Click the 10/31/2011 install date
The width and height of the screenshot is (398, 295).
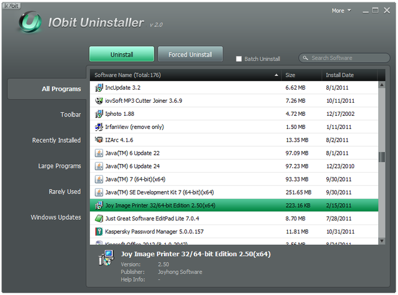pos(340,232)
